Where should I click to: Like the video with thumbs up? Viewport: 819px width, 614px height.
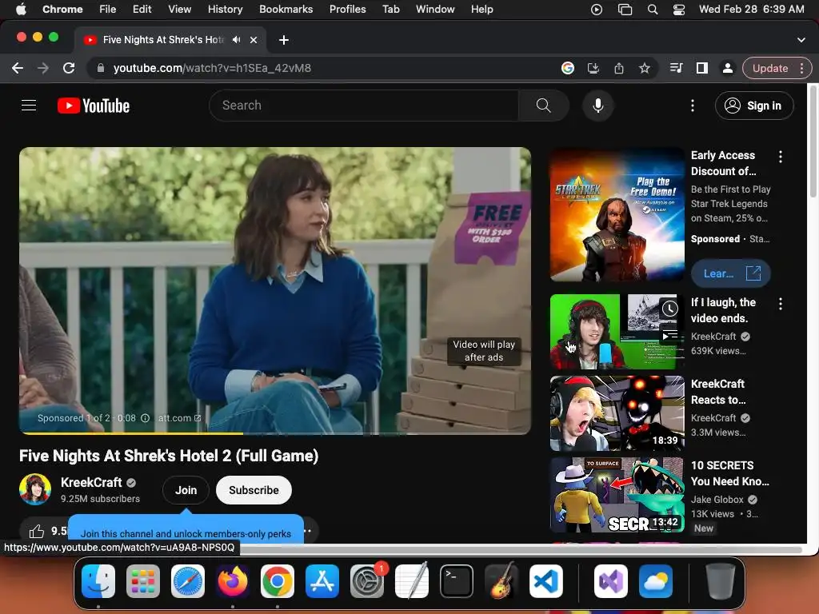click(x=37, y=531)
